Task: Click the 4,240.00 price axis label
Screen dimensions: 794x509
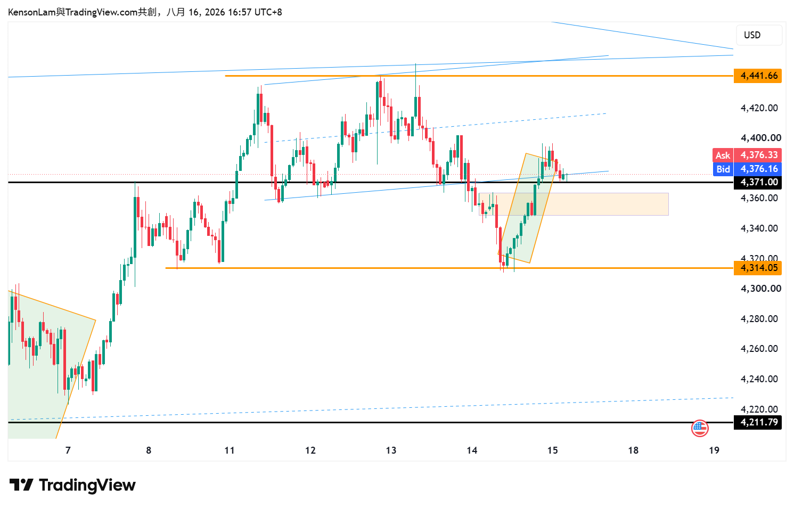Action: (x=759, y=379)
